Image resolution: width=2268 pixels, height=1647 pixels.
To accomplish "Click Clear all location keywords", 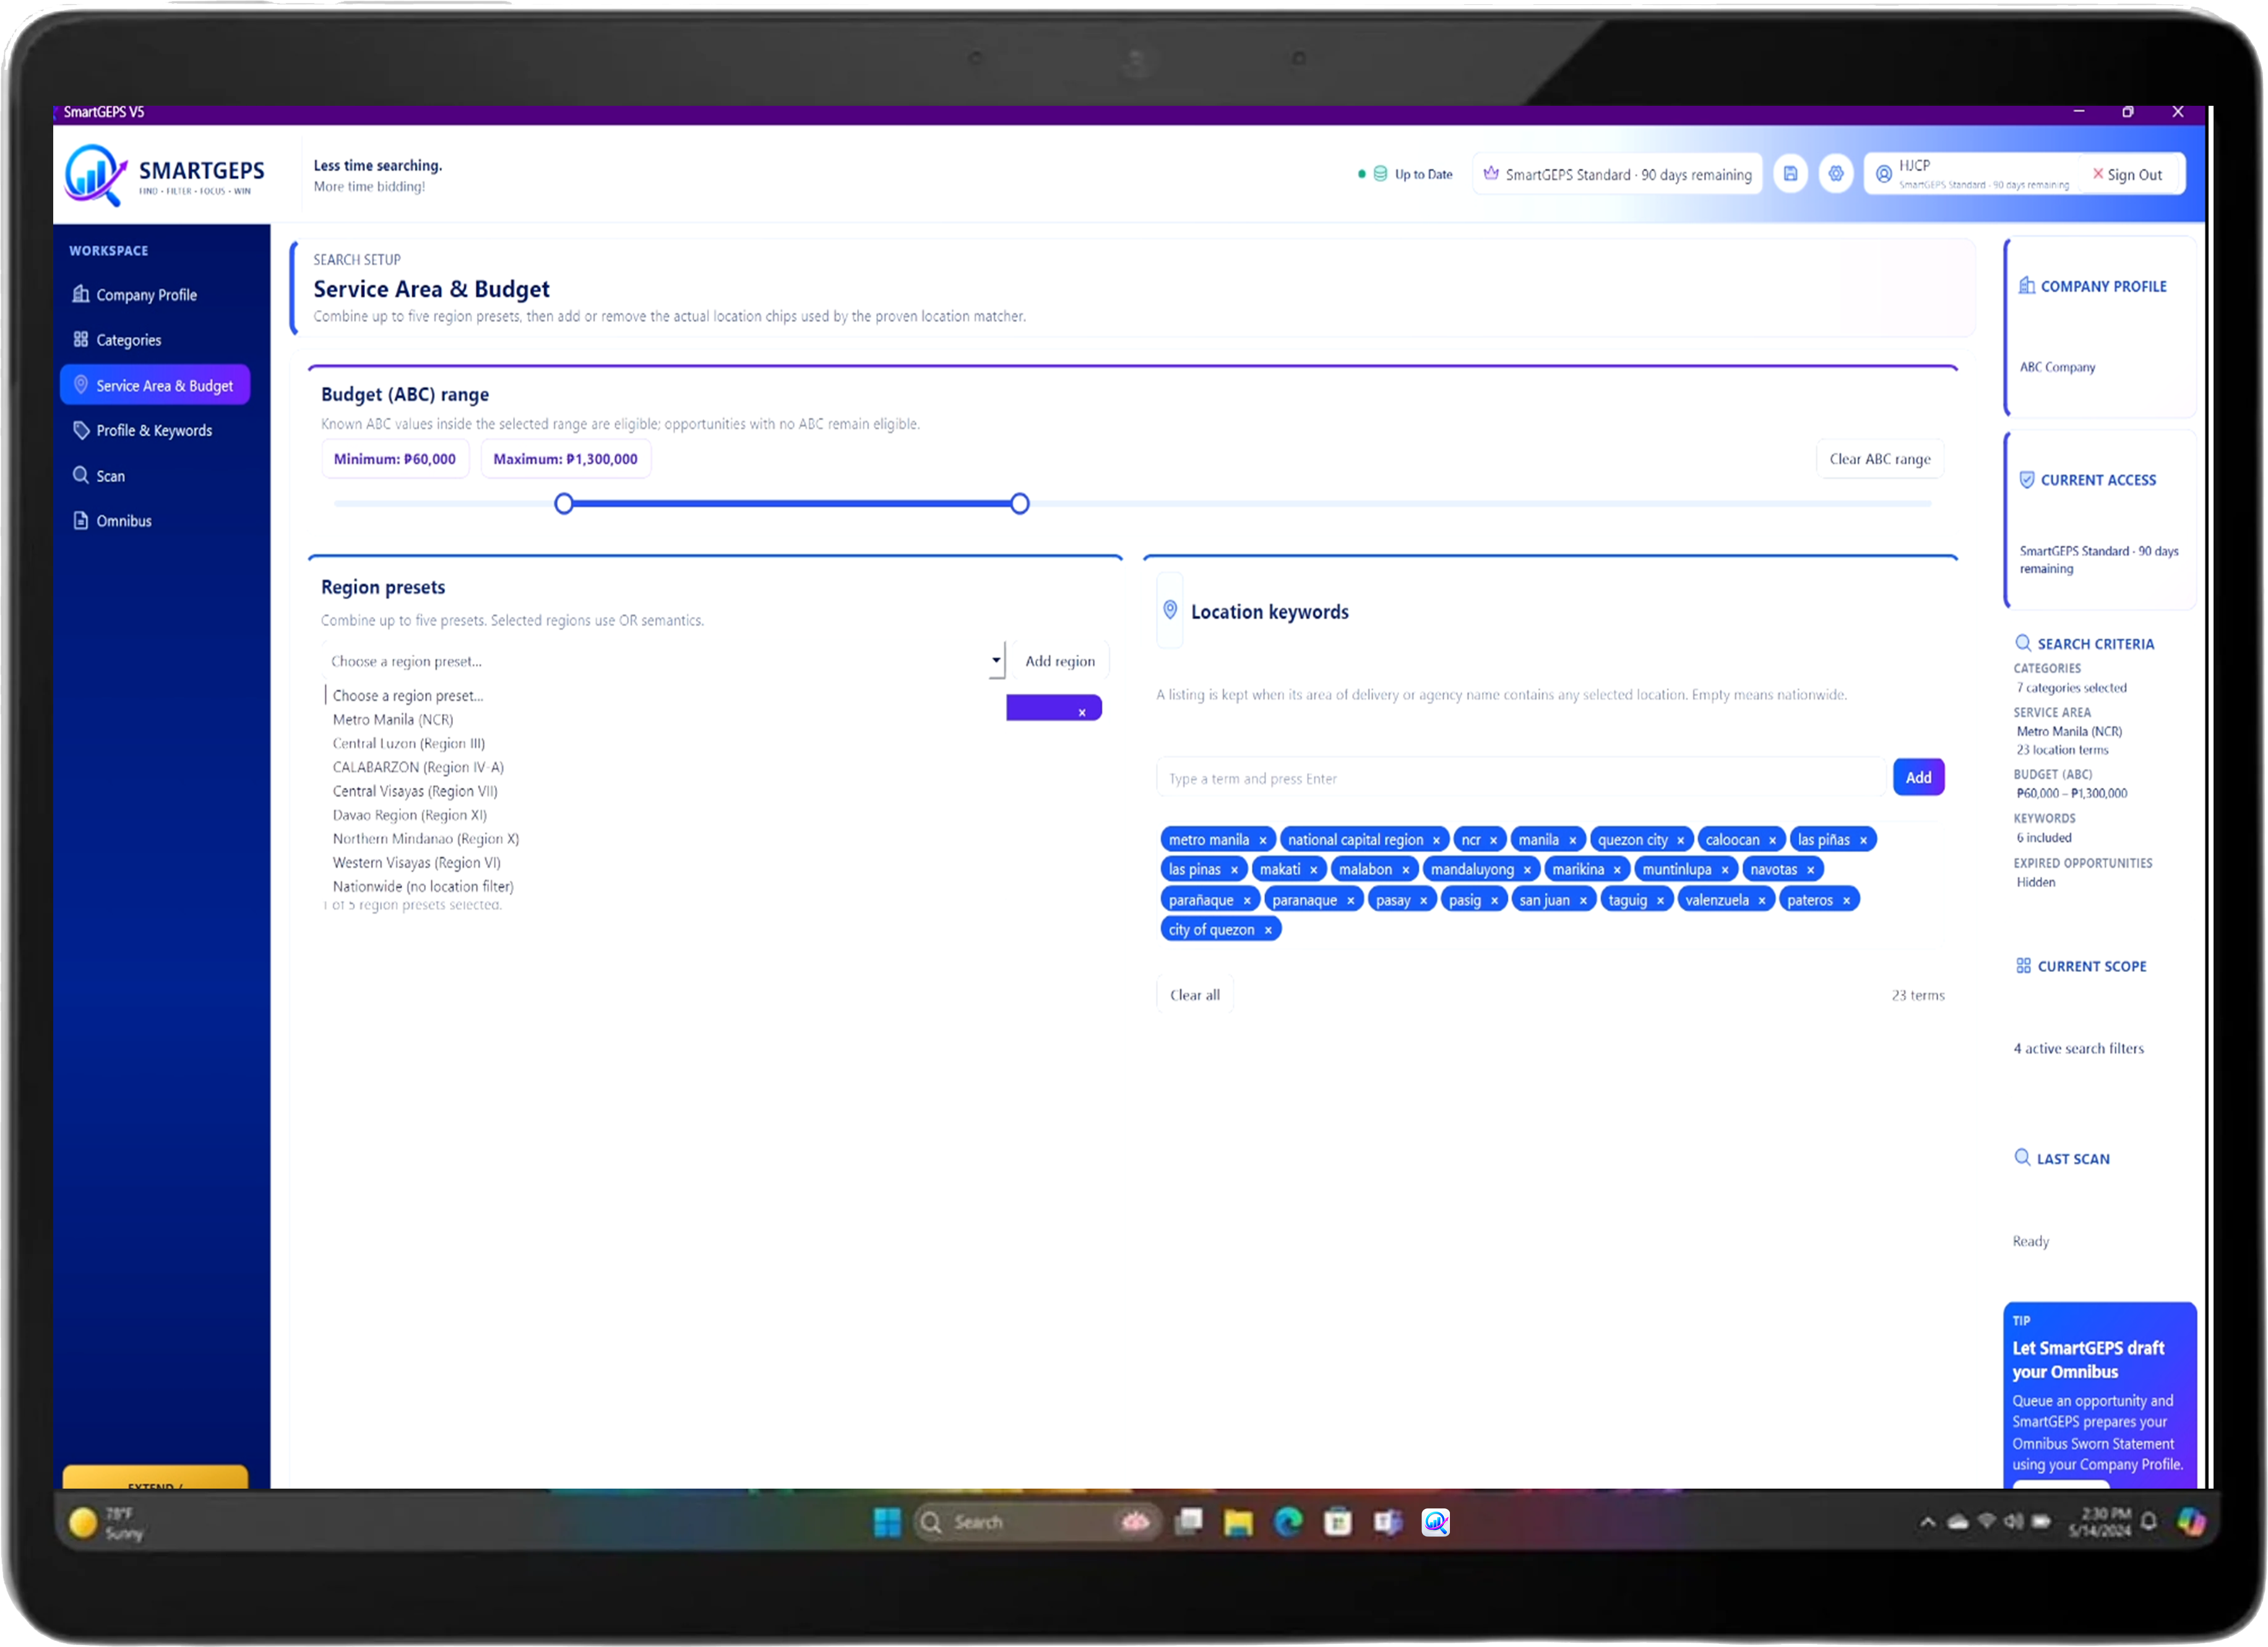I will (x=1195, y=995).
